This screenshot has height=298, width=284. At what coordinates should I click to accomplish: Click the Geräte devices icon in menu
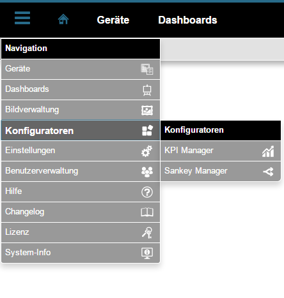click(147, 69)
